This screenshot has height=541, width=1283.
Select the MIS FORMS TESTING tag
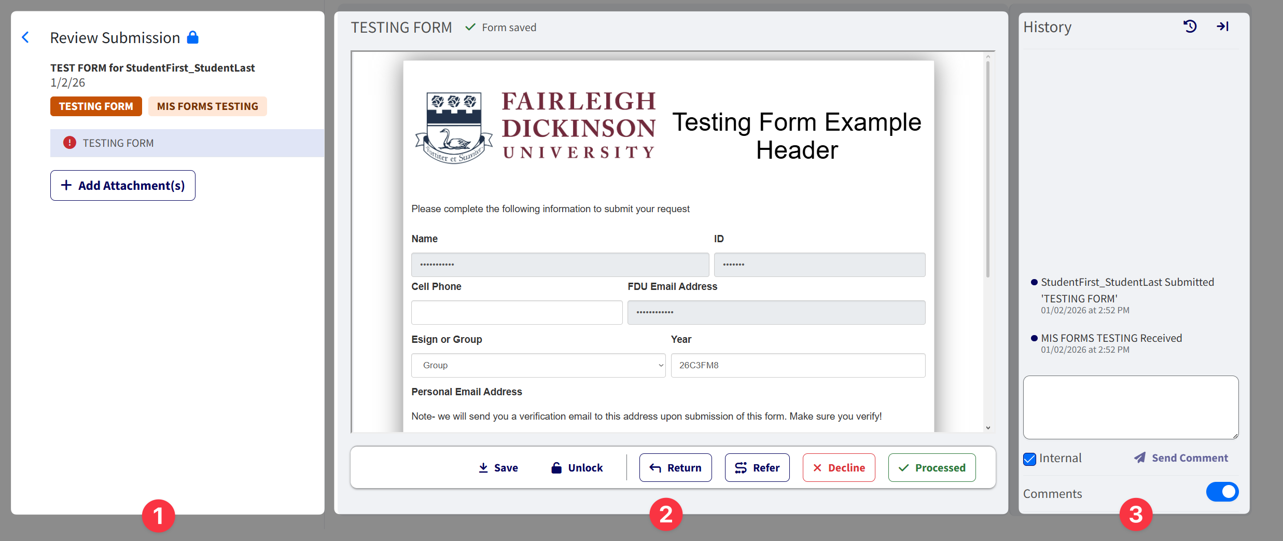click(207, 106)
